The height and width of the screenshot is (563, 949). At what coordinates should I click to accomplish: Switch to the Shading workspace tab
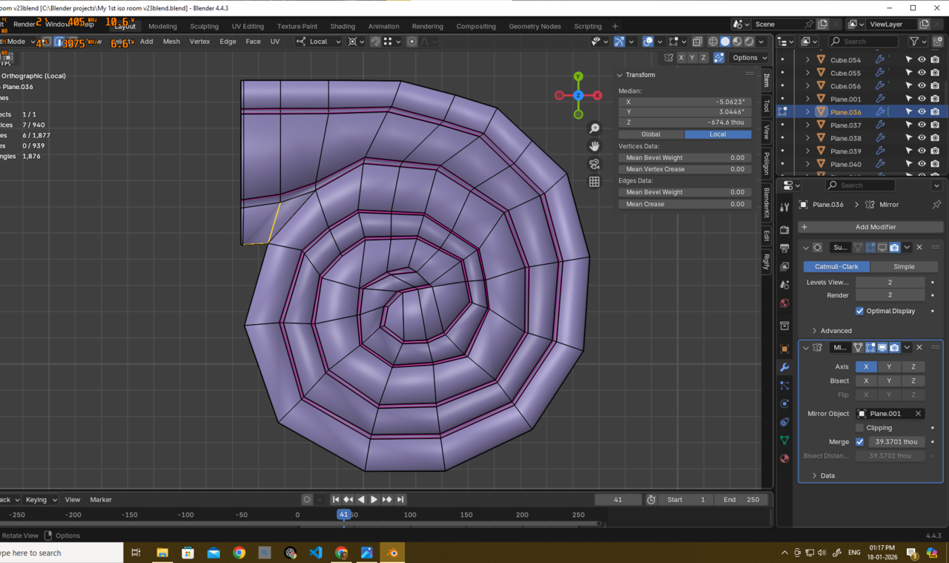tap(343, 26)
